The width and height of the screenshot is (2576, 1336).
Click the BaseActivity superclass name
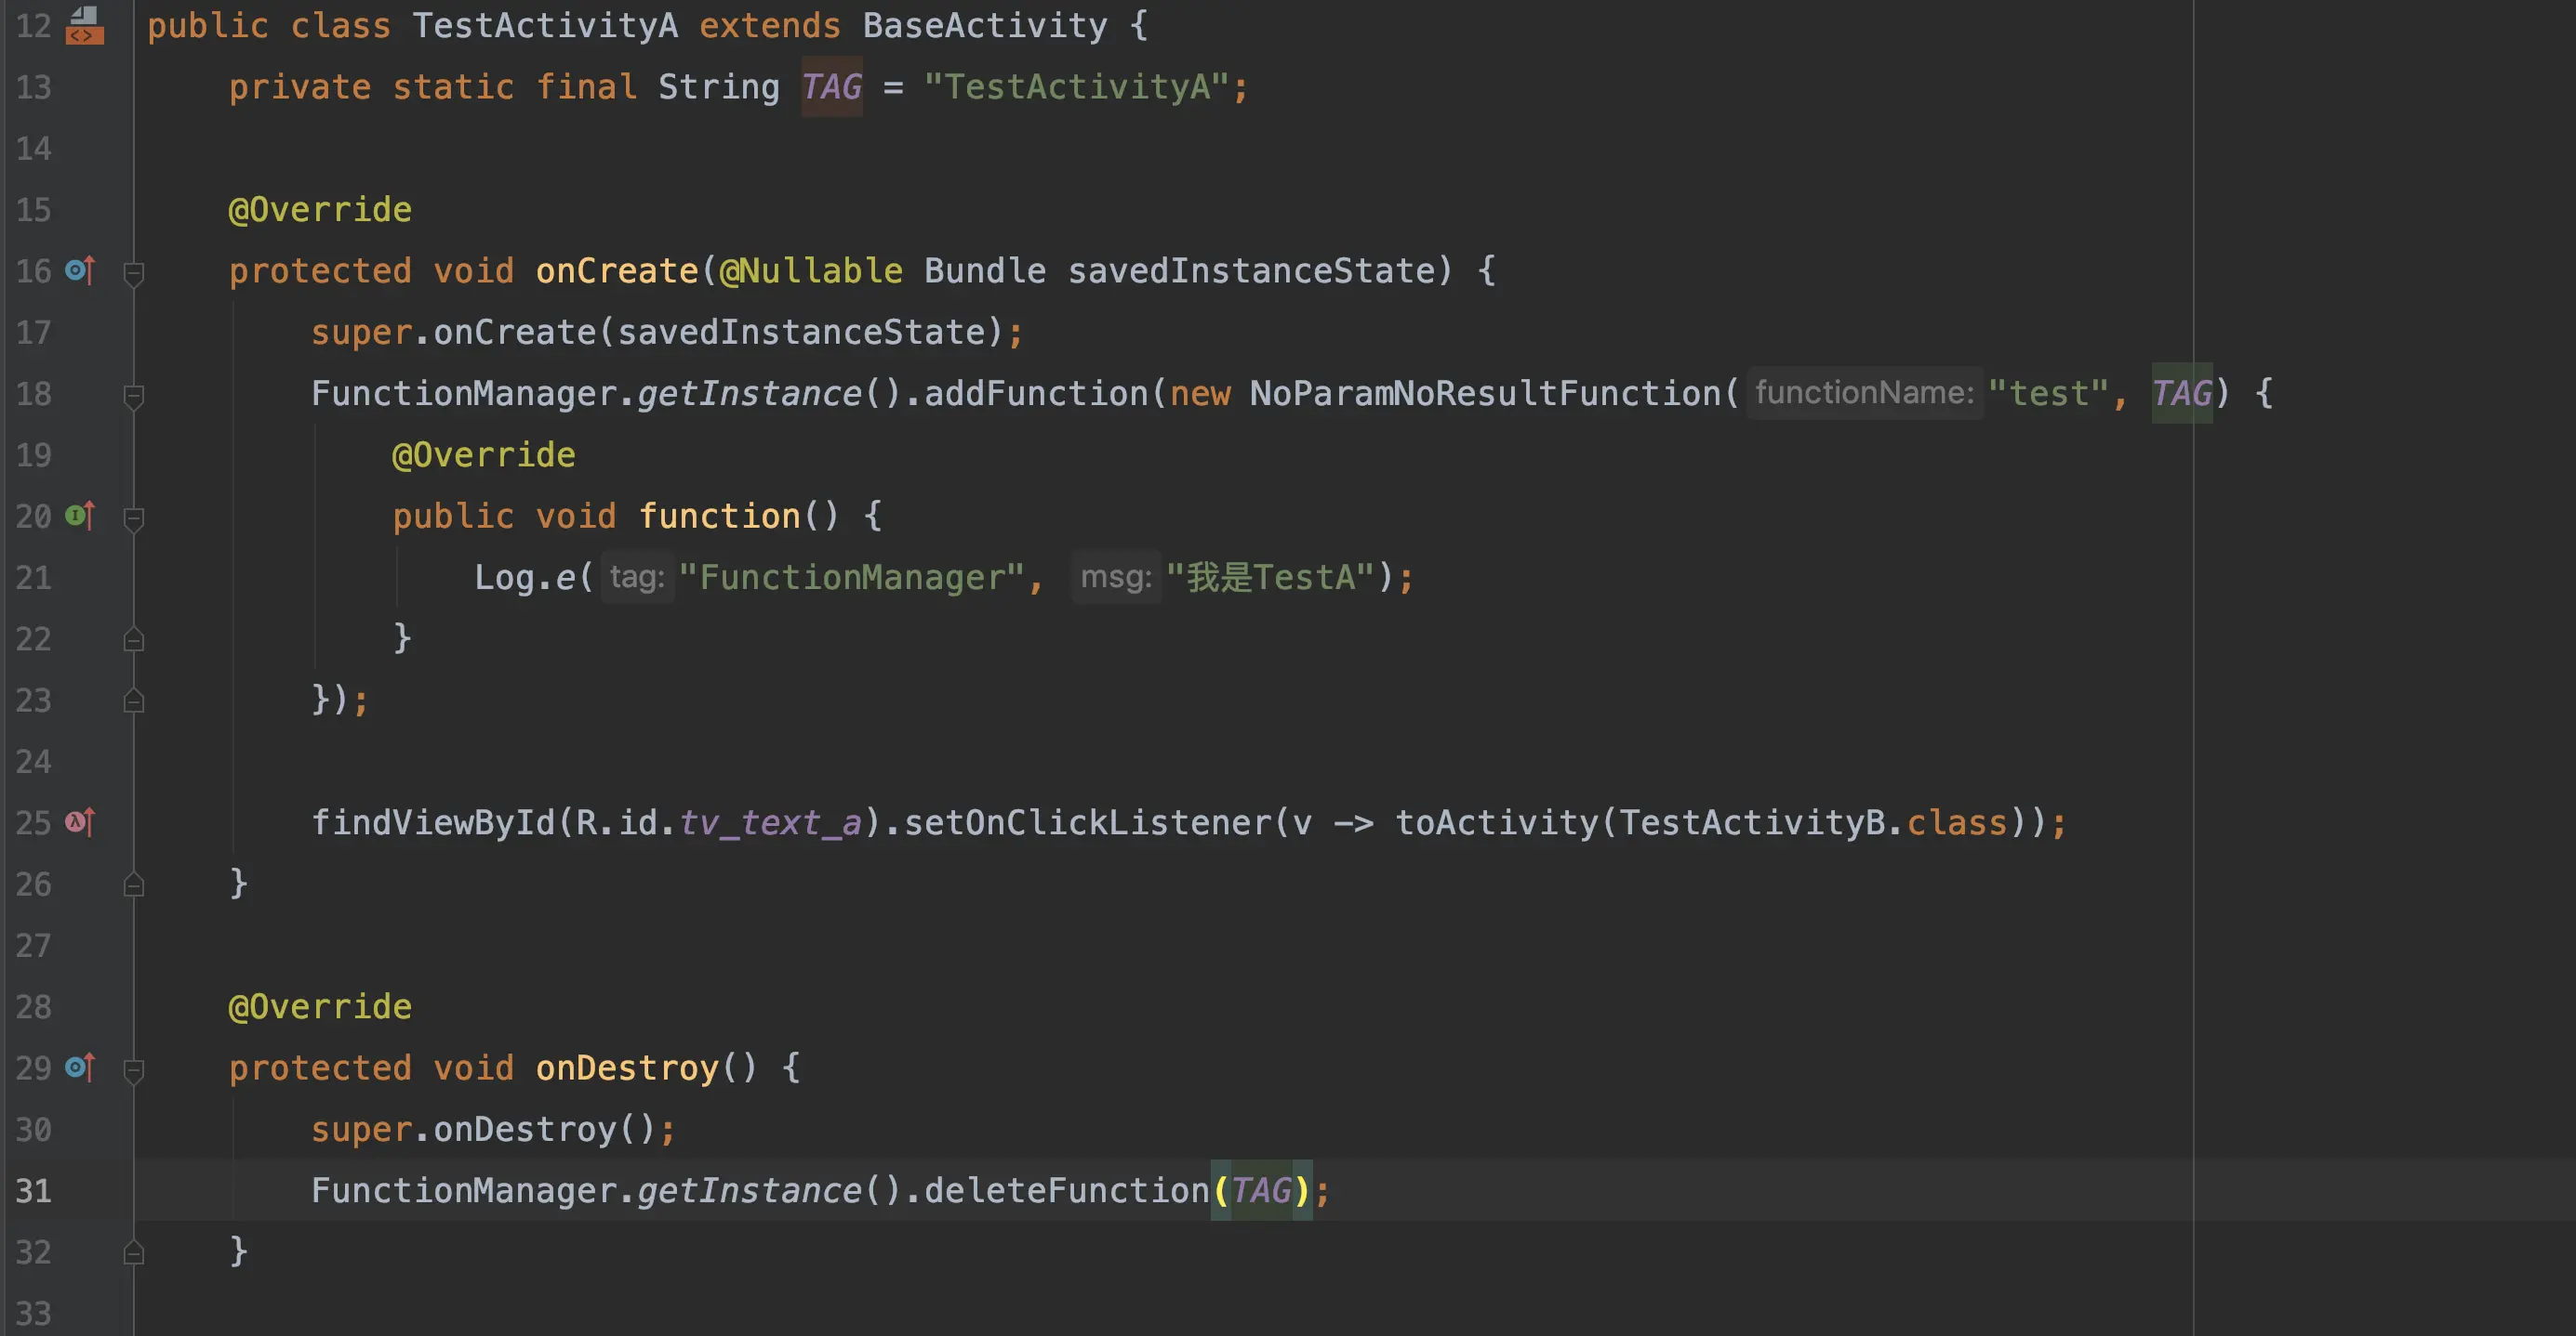pyautogui.click(x=984, y=25)
